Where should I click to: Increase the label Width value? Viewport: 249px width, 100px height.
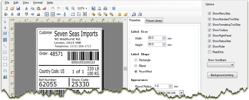[x=164, y=37]
